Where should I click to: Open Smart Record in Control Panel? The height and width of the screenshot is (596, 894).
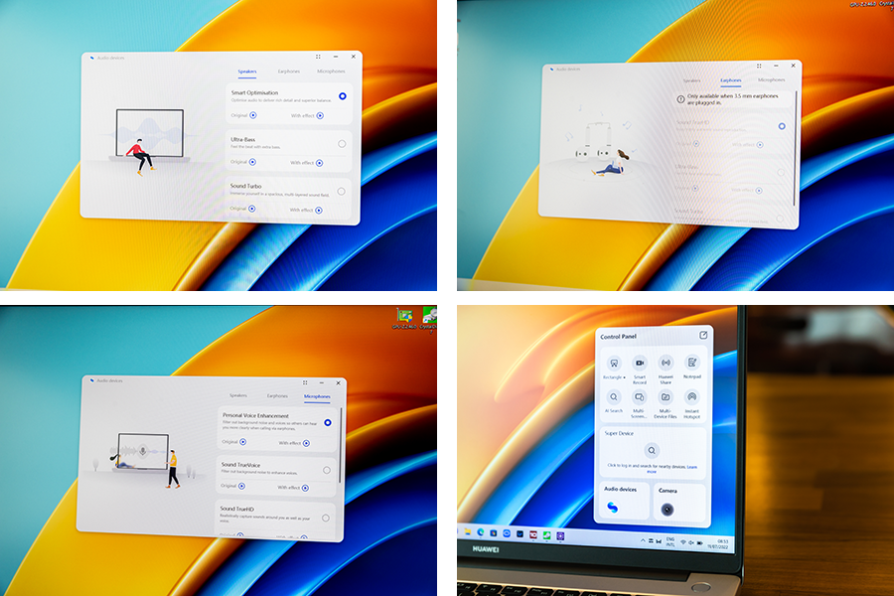640,364
